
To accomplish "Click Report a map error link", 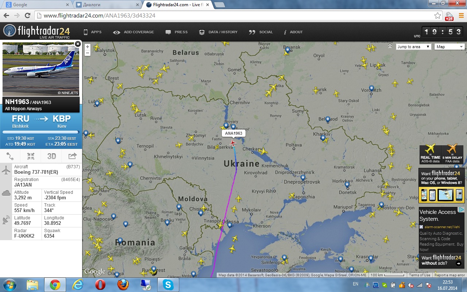I will point(449,275).
